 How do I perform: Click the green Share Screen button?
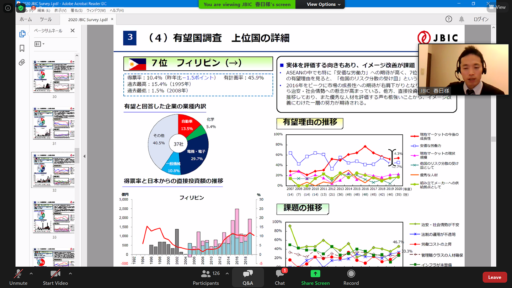315,277
